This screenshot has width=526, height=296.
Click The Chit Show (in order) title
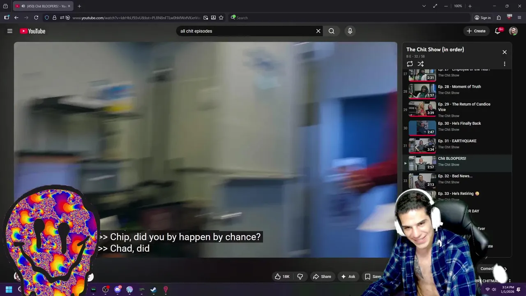pyautogui.click(x=435, y=49)
